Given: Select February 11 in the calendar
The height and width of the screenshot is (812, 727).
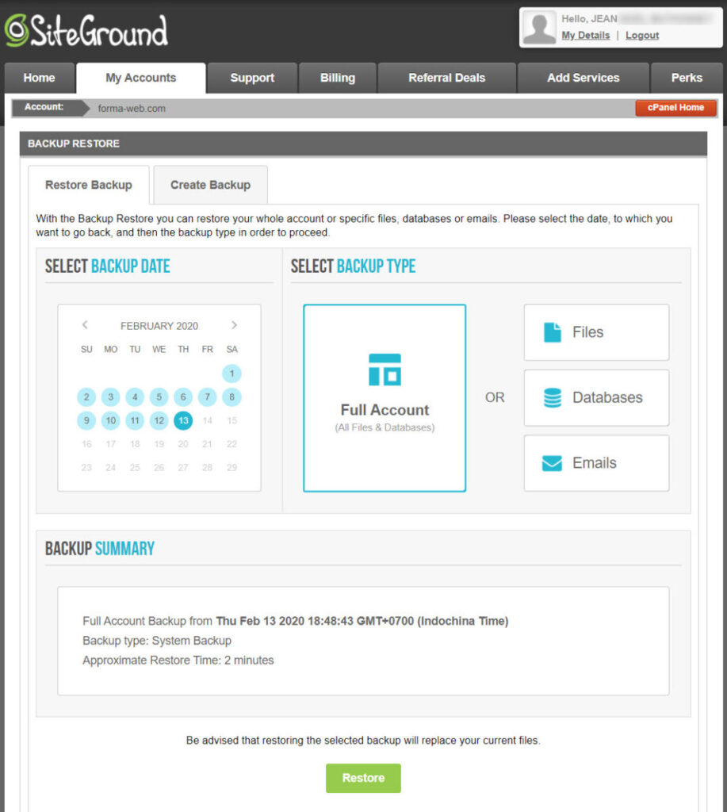Looking at the screenshot, I should (x=135, y=420).
